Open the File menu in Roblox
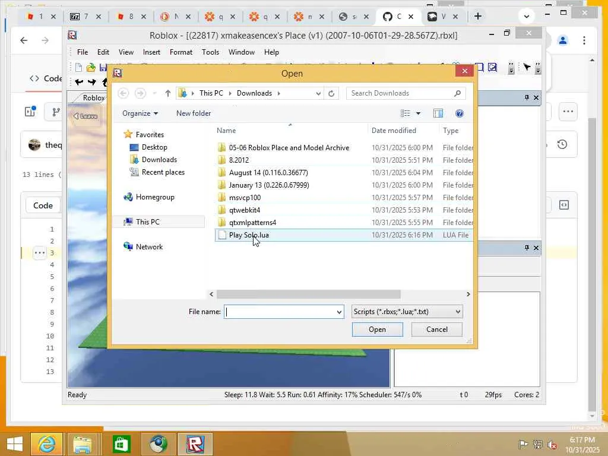The width and height of the screenshot is (608, 456). pos(82,52)
